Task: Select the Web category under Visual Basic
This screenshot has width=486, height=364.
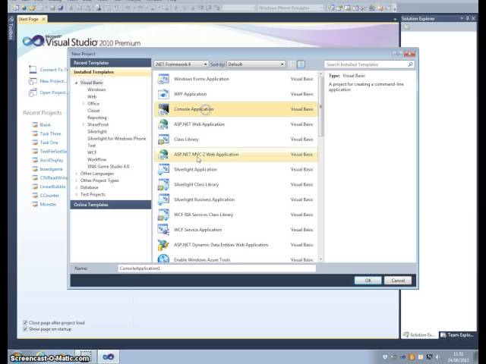Action: coord(92,97)
